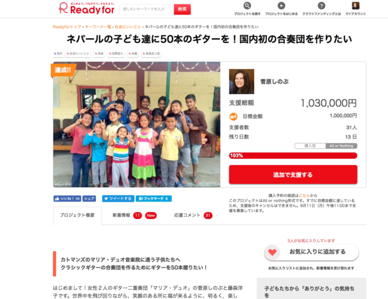
Task: Select the All or Nothing toggle segment
Action: (x=341, y=146)
